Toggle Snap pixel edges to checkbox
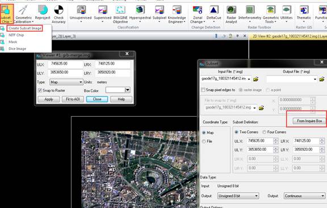The width and height of the screenshot is (327, 208). [x=203, y=90]
